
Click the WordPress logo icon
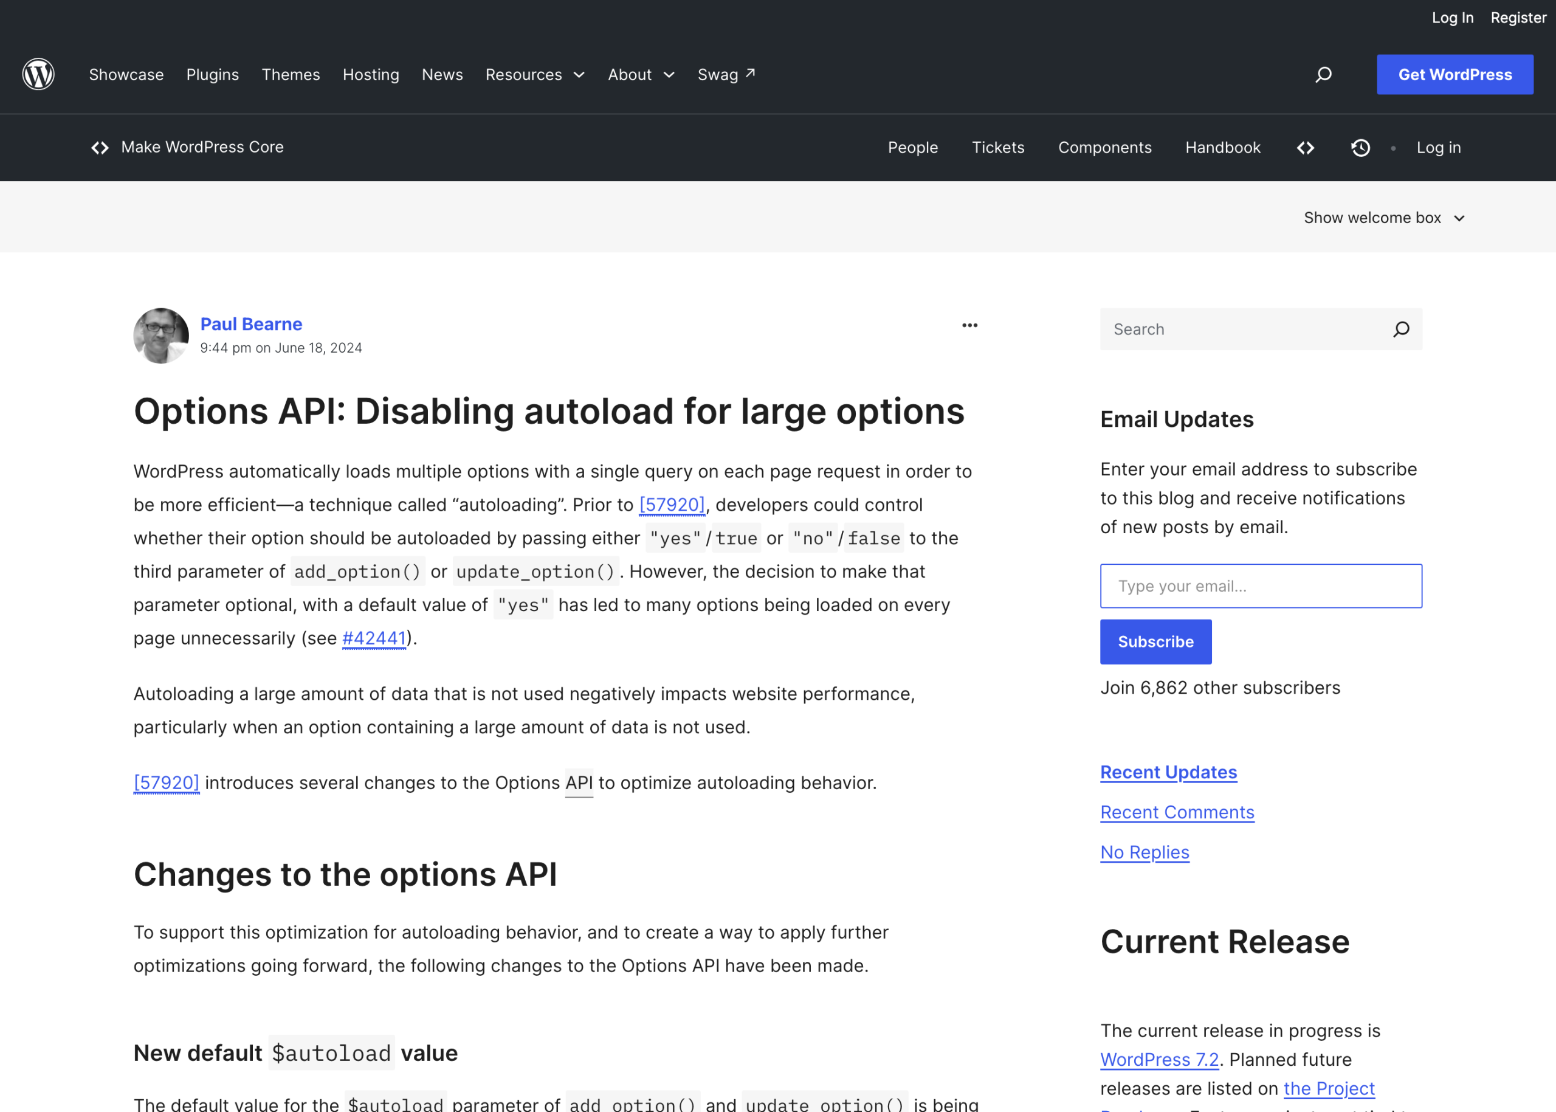(x=38, y=74)
